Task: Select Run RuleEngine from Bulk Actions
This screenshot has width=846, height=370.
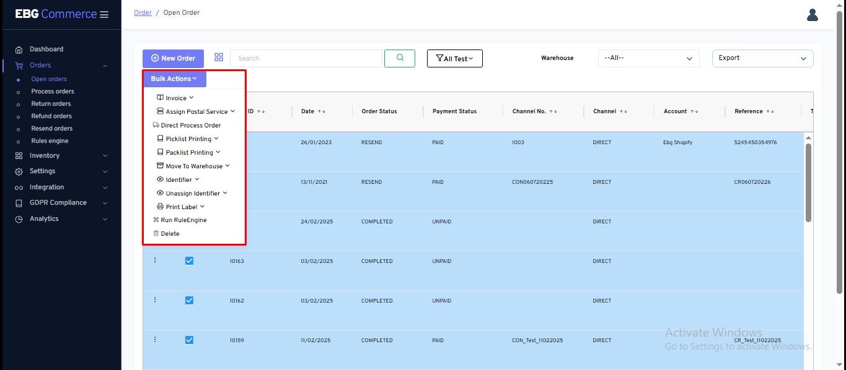Action: coord(183,220)
